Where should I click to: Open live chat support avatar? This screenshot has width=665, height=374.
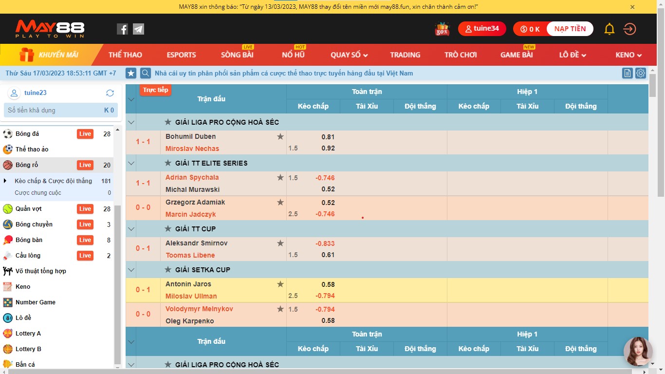tap(638, 351)
